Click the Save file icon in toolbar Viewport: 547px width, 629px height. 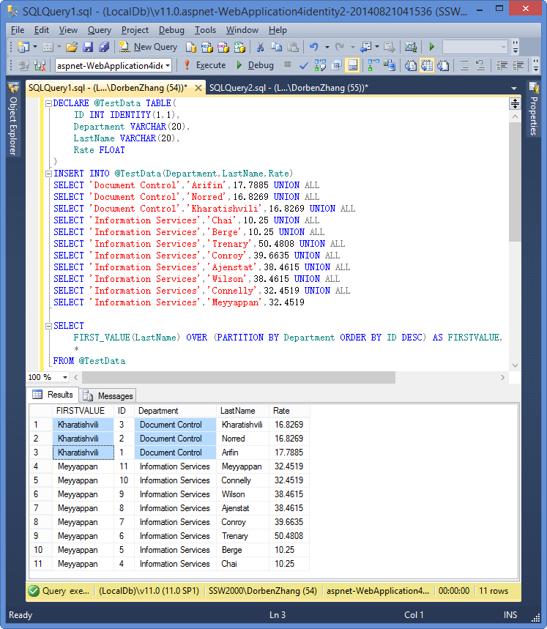(x=88, y=47)
